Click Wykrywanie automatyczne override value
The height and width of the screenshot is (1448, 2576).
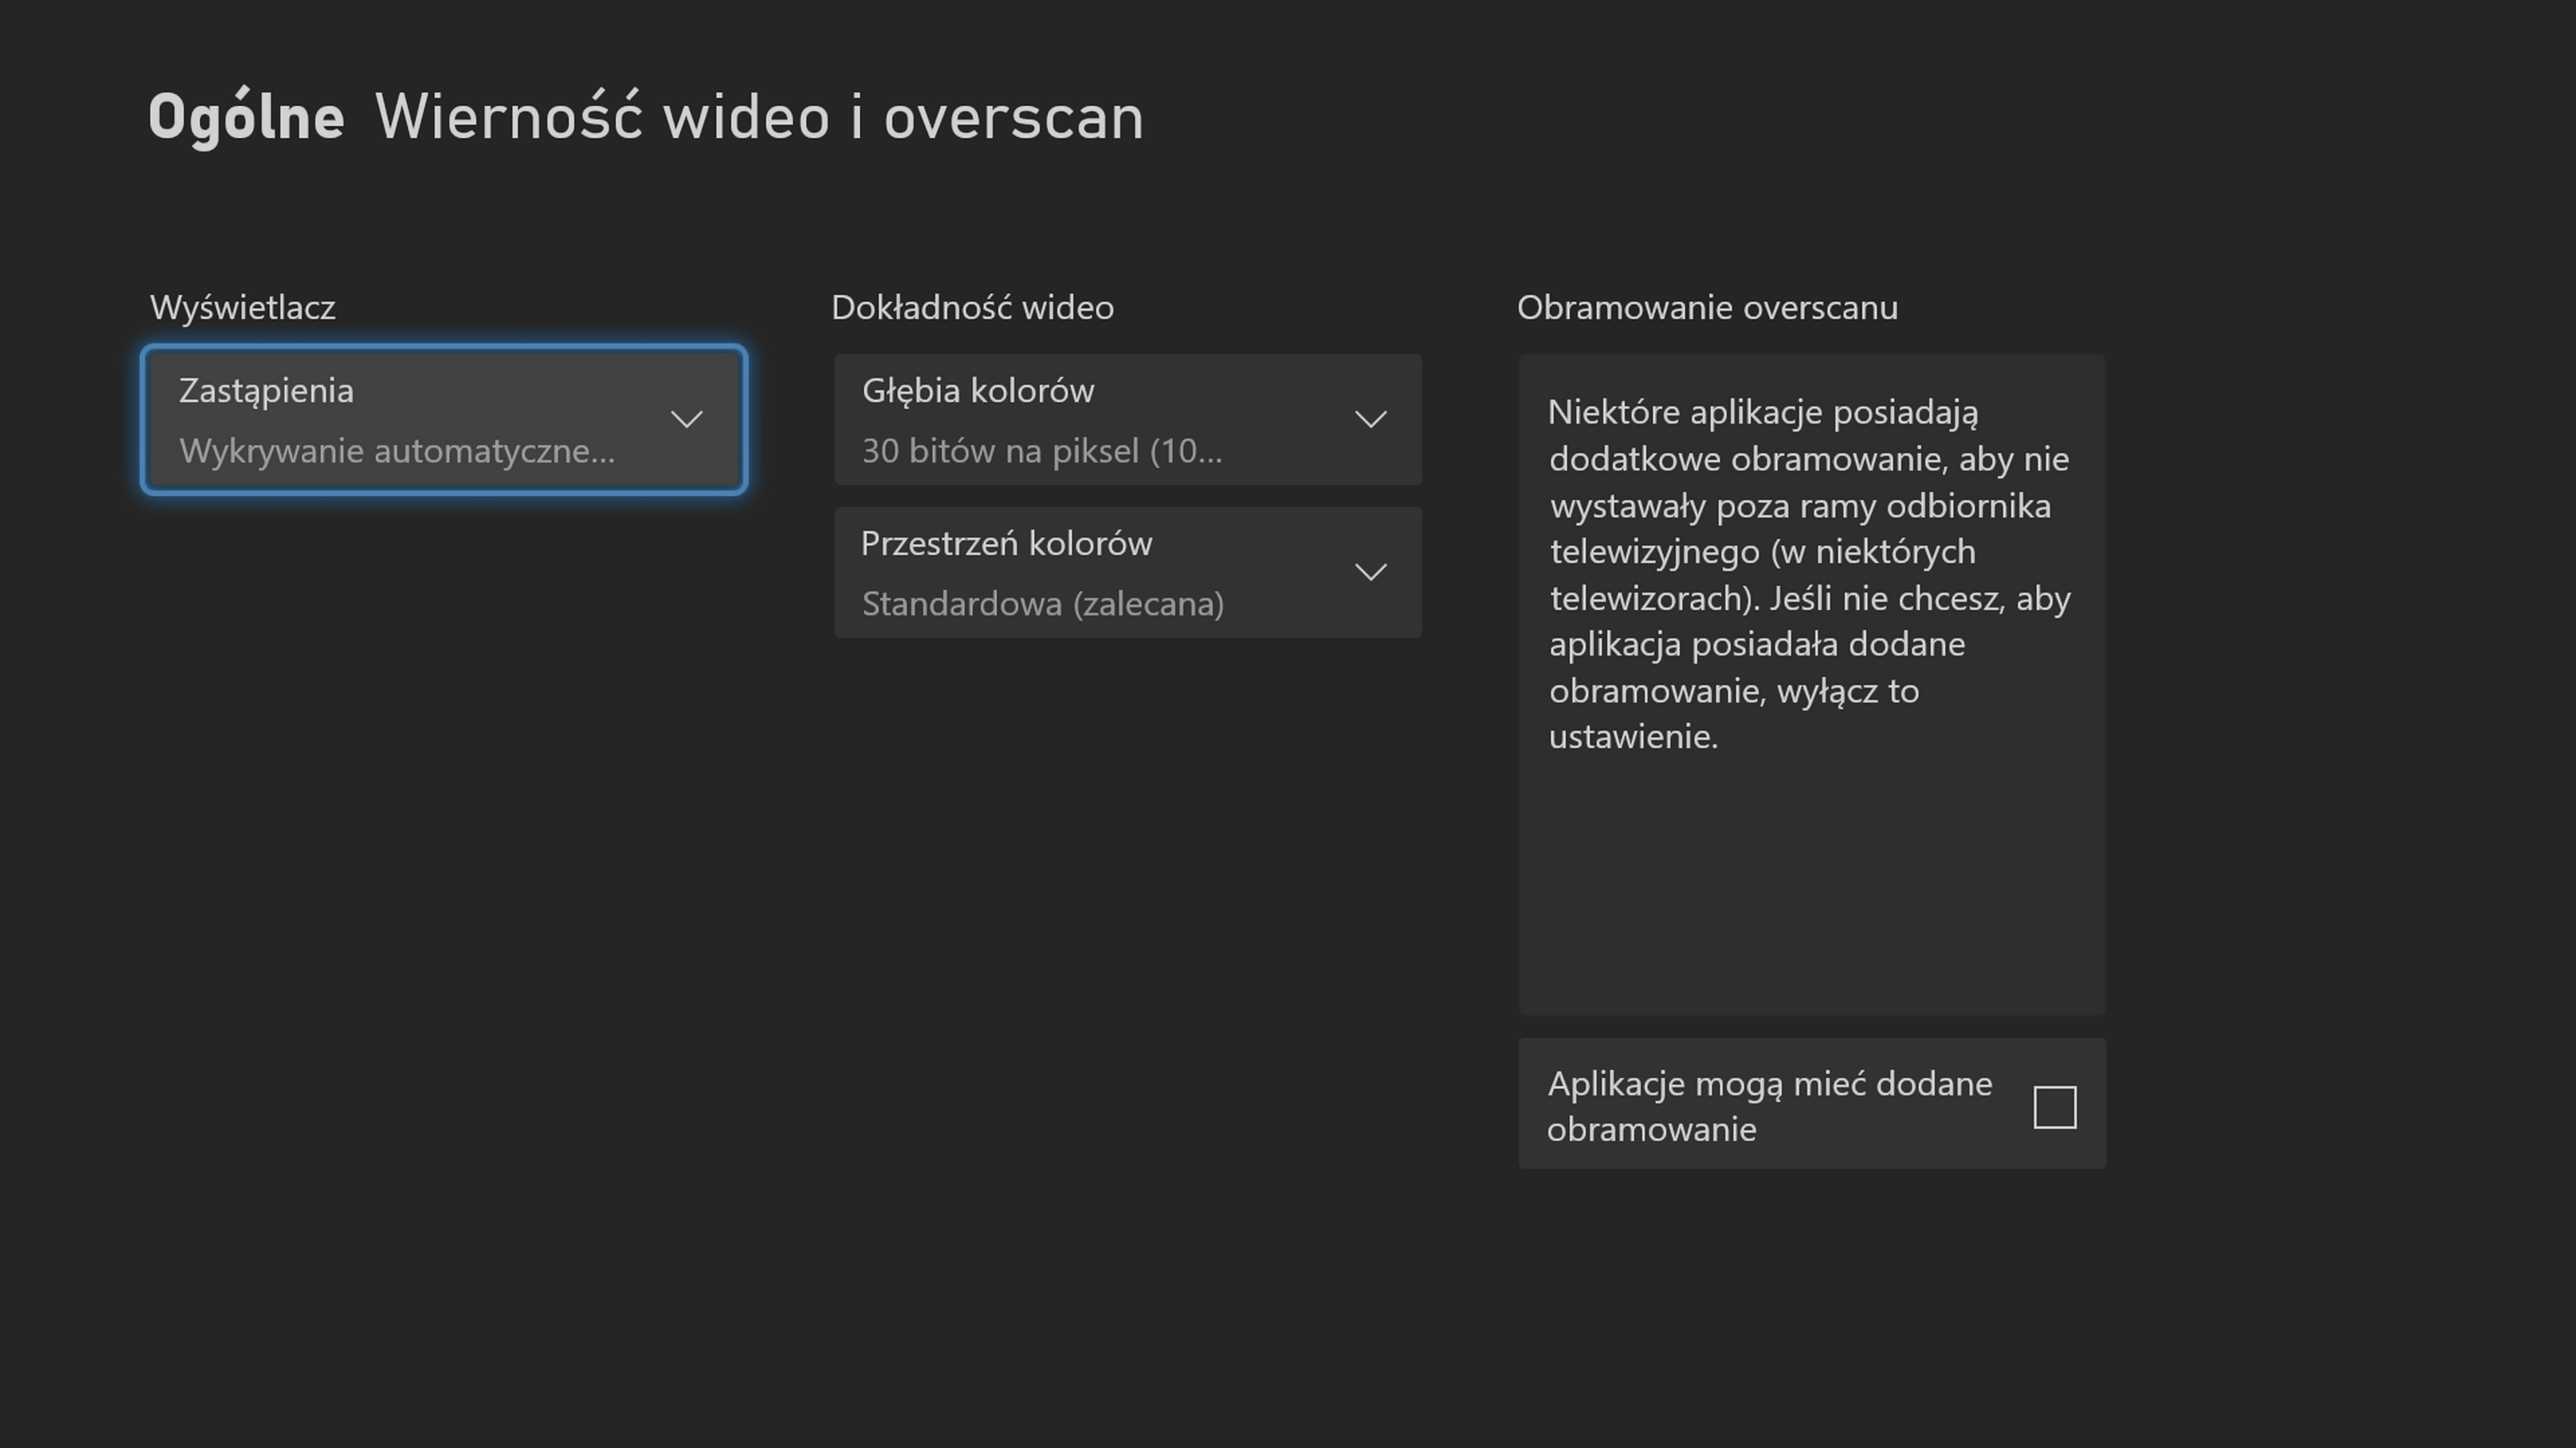(x=398, y=450)
